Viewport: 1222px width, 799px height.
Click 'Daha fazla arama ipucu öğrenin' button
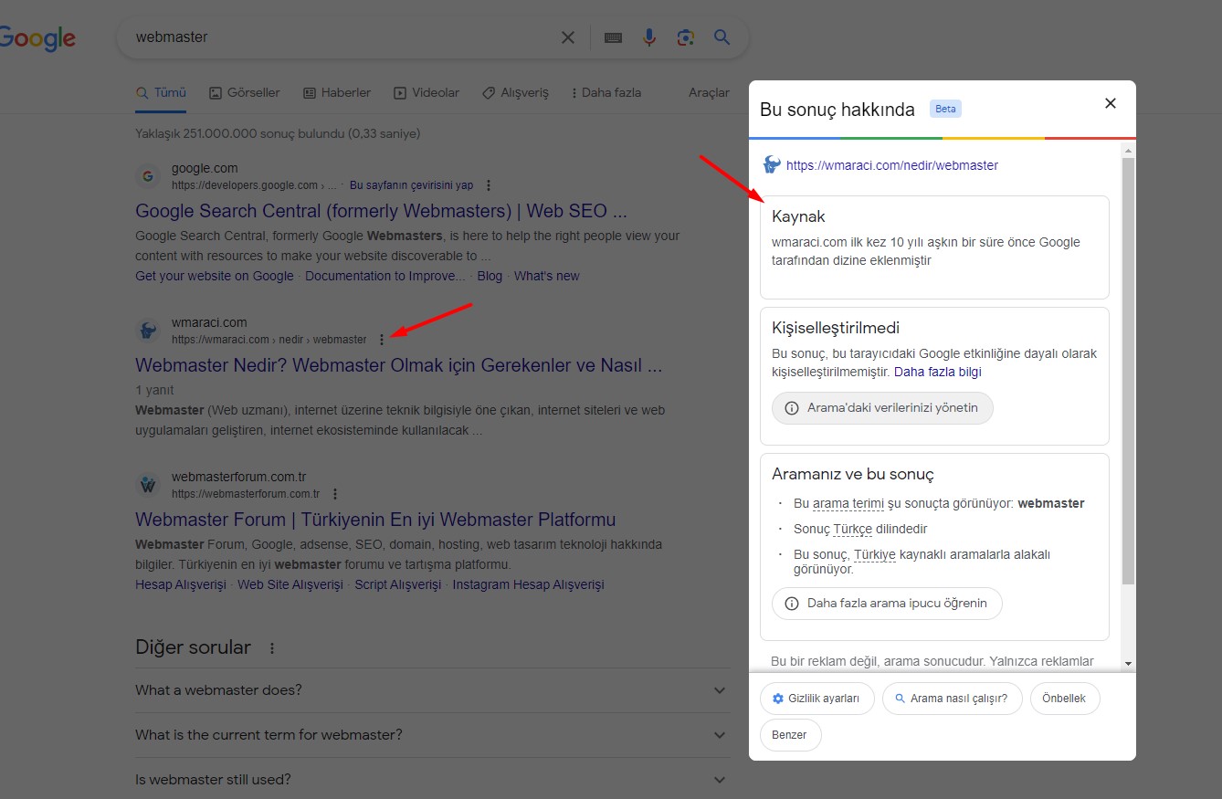point(887,604)
